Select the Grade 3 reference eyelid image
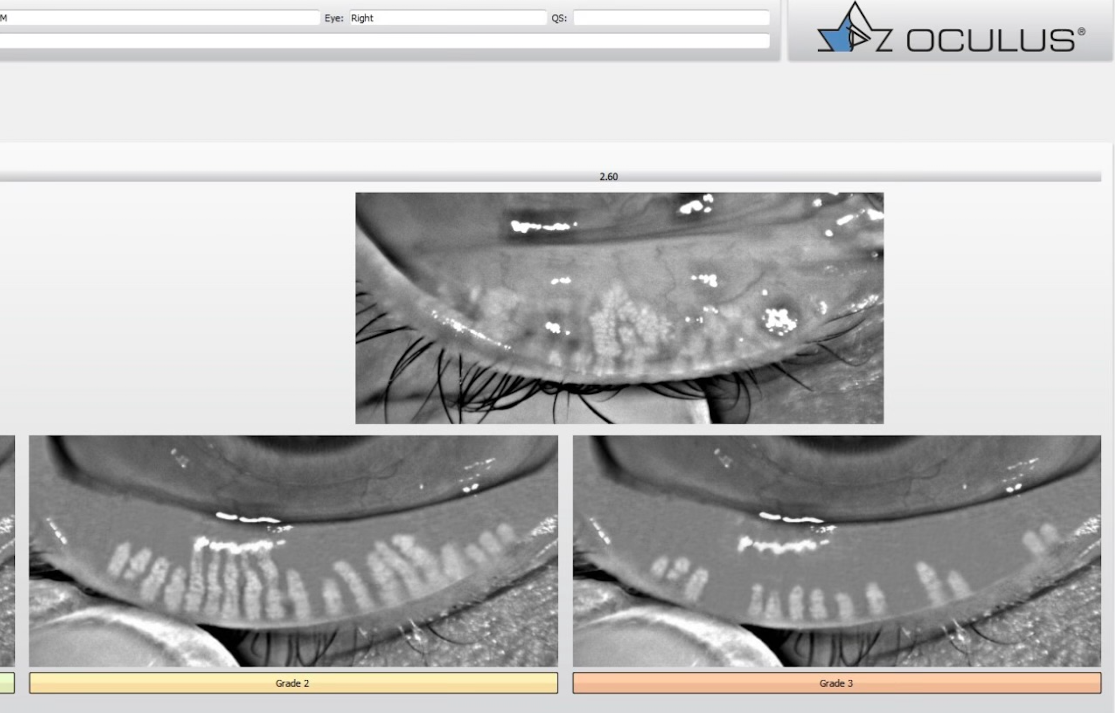The image size is (1115, 713). [x=836, y=550]
